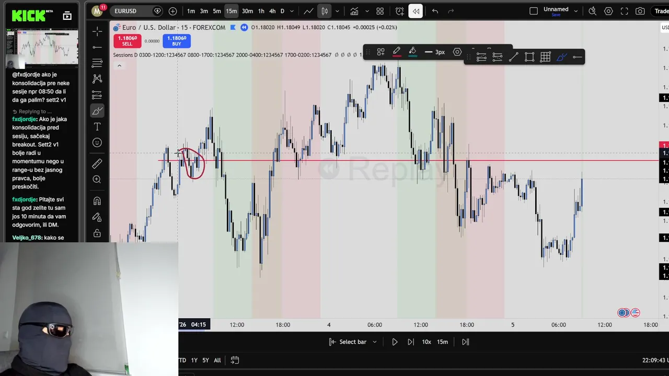669x376 pixels.
Task: Toggle stay in drawing mode
Action: (97, 217)
